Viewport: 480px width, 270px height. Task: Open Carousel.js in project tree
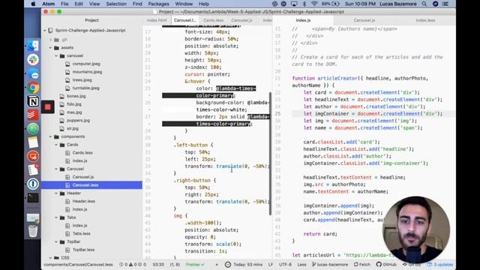coord(83,177)
